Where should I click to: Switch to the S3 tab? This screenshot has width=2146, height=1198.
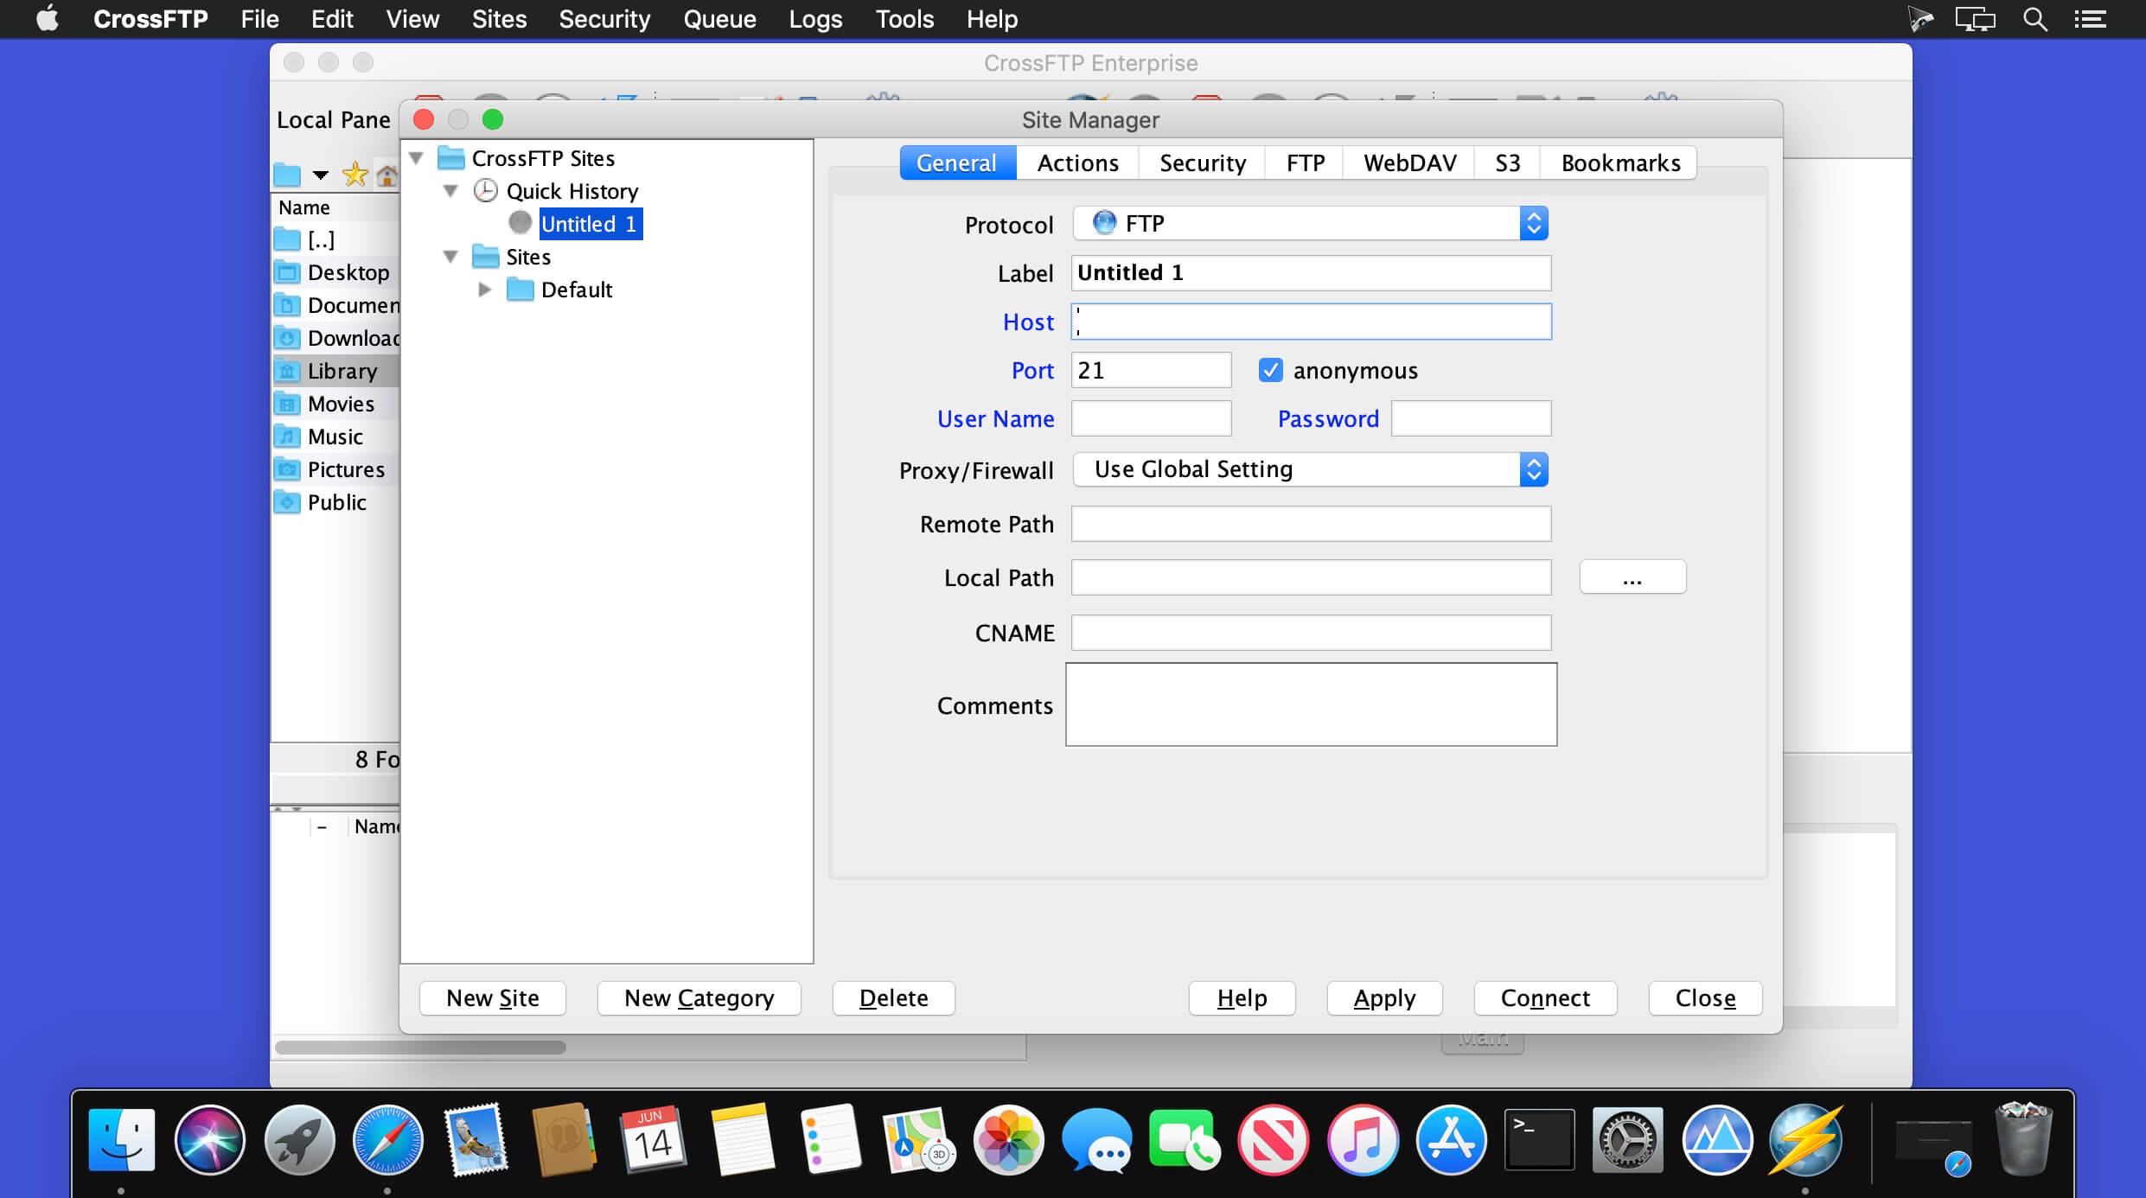point(1507,163)
